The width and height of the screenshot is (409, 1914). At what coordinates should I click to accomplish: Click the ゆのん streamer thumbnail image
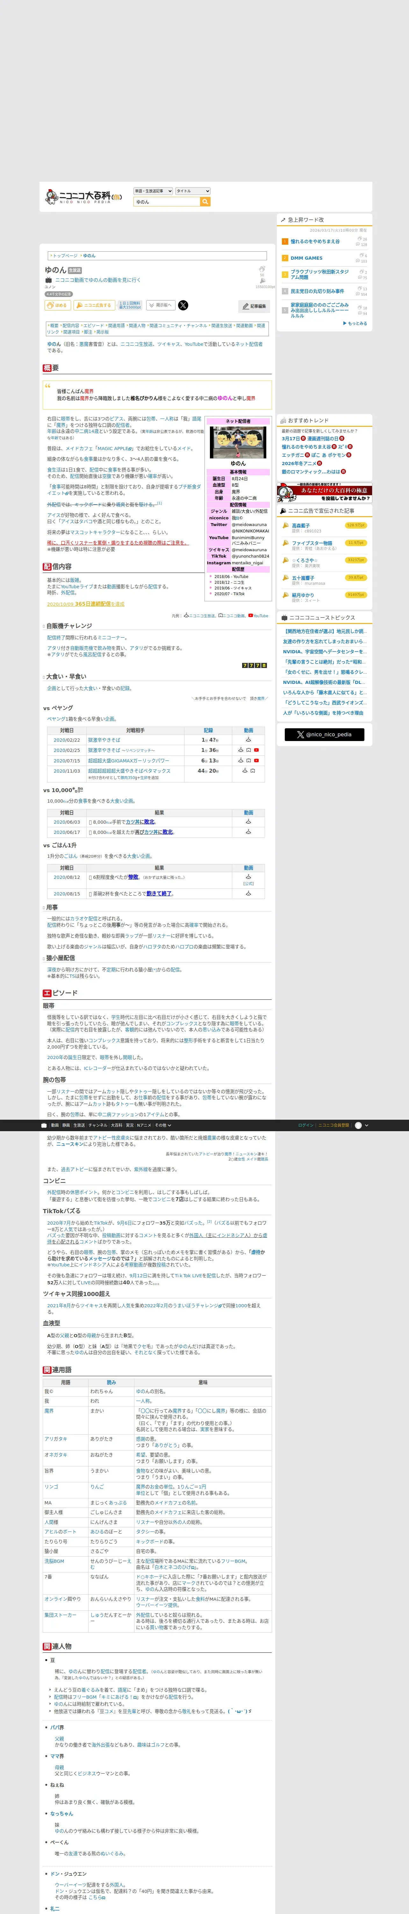[238, 443]
